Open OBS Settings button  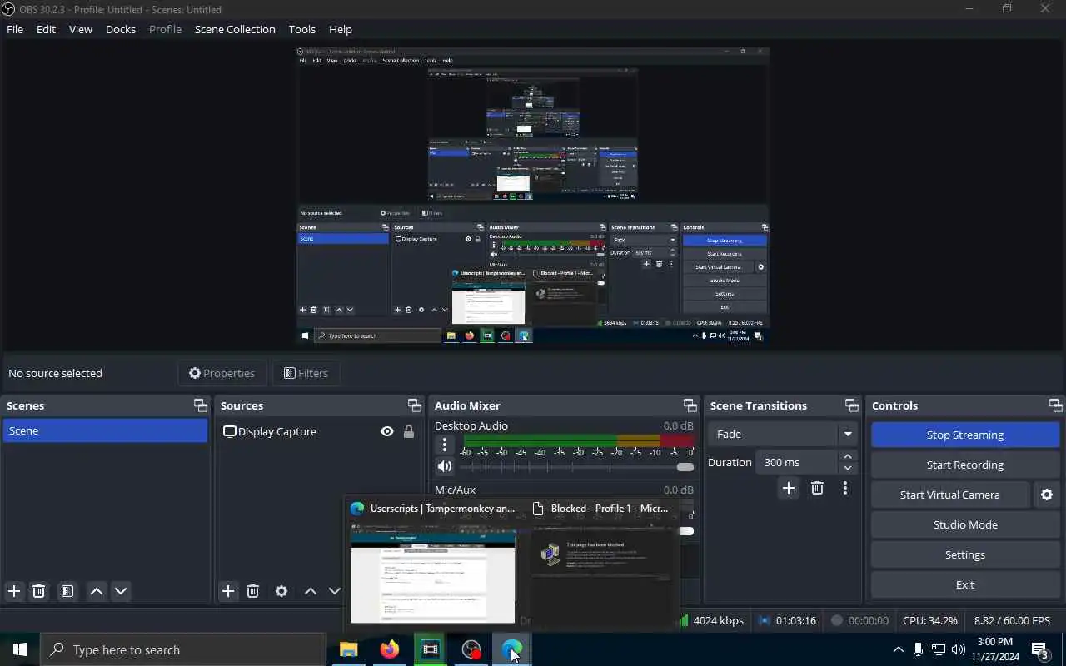[965, 554]
